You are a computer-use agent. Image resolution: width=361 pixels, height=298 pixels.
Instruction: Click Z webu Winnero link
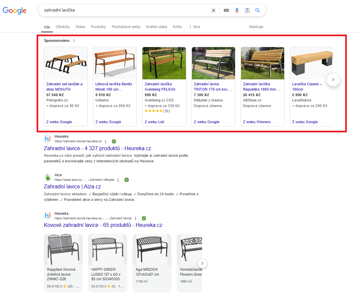pos(257,122)
